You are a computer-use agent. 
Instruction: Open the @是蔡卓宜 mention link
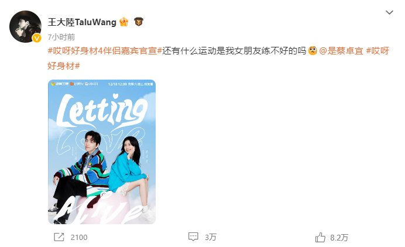pos(341,51)
